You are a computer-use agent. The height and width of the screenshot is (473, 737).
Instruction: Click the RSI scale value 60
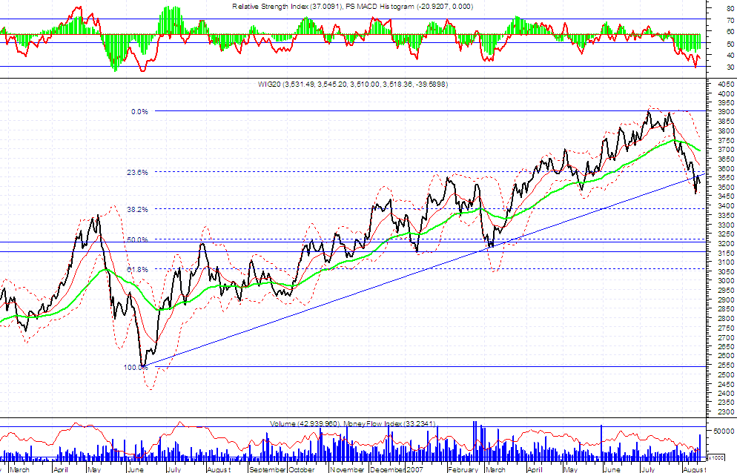click(730, 31)
